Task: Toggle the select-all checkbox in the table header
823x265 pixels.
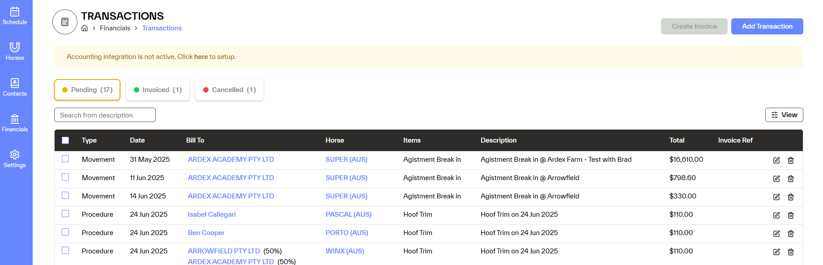Action: (x=65, y=140)
